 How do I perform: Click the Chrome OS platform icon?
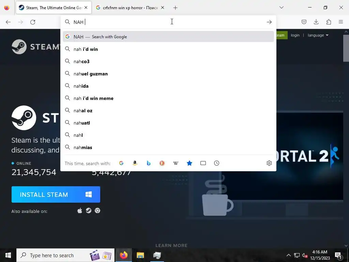[x=97, y=210]
